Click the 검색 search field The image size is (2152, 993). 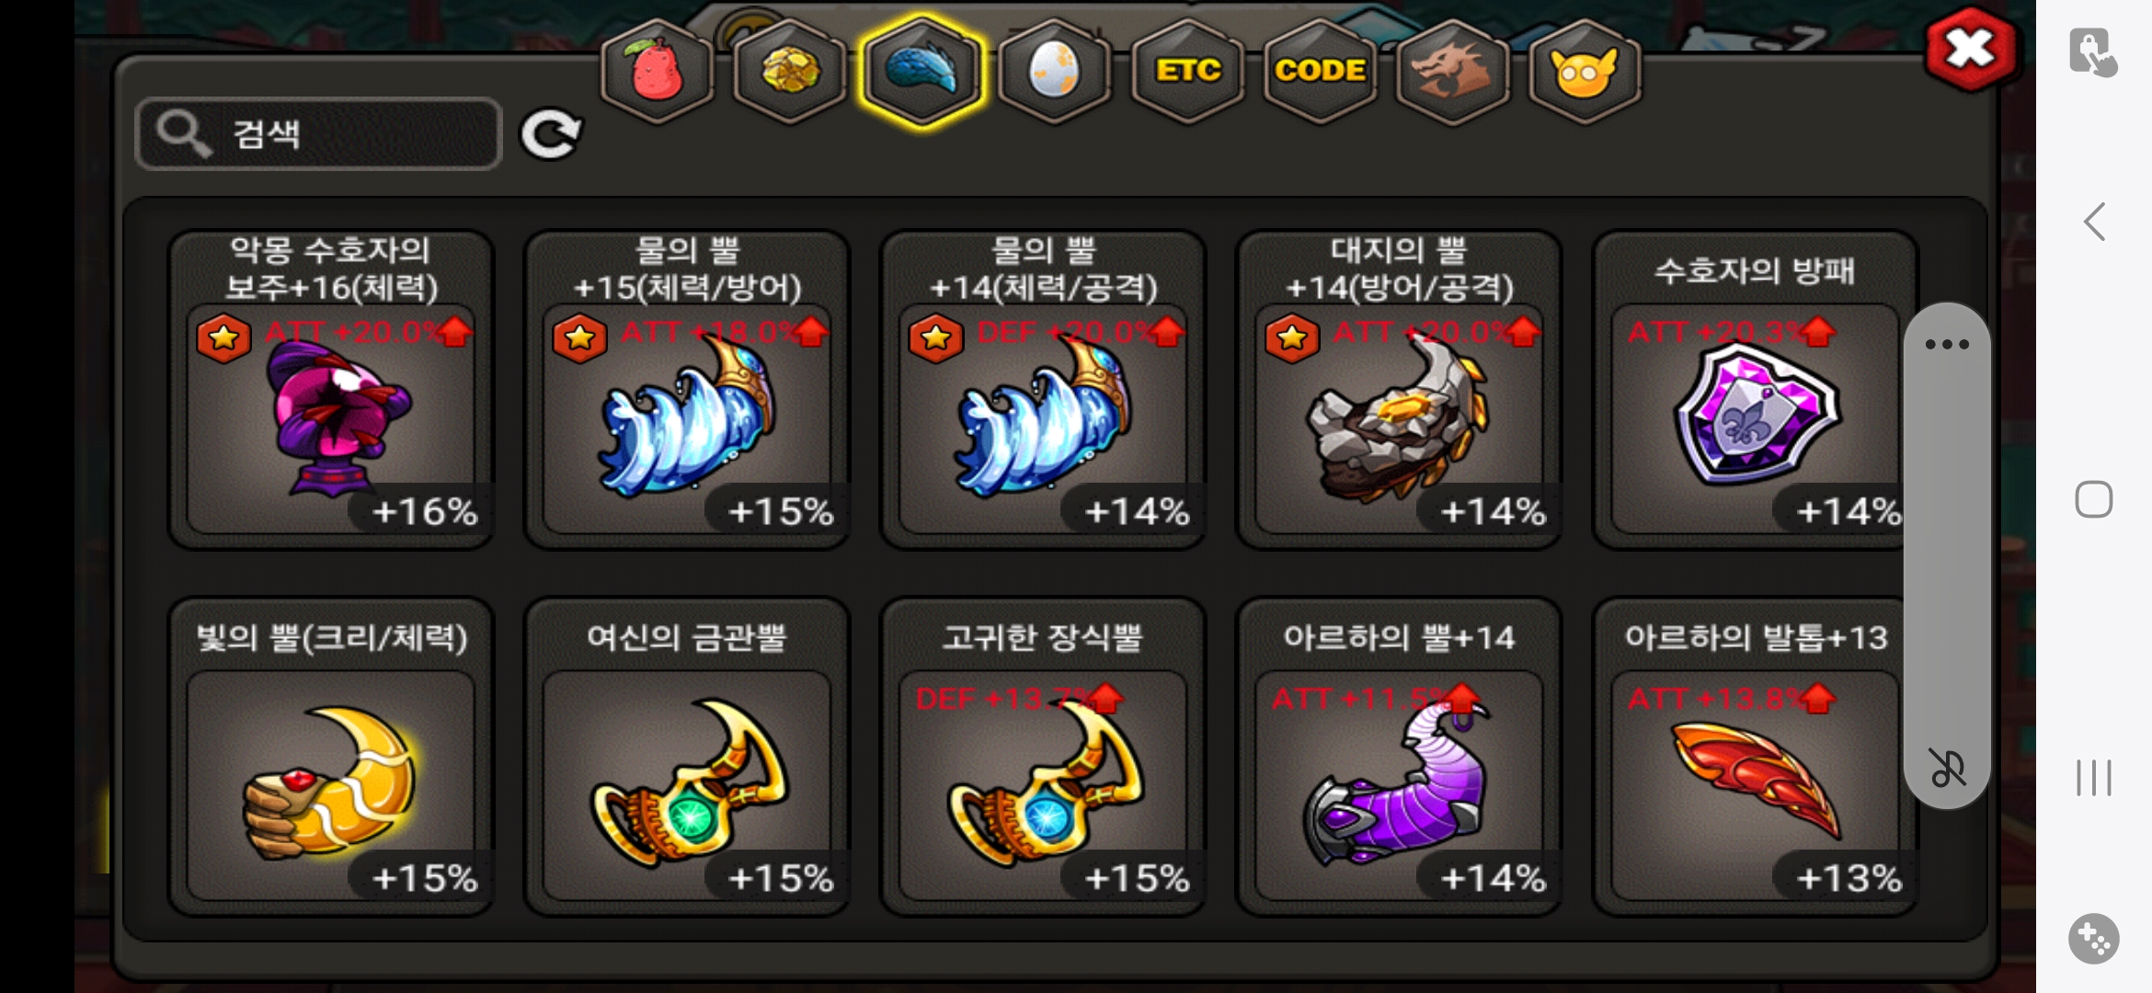(x=318, y=134)
